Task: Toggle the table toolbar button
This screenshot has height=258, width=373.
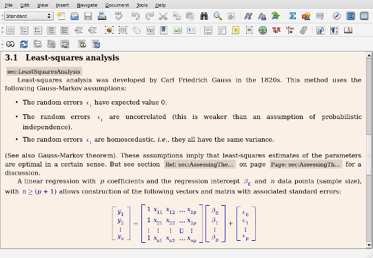Action: point(364,16)
